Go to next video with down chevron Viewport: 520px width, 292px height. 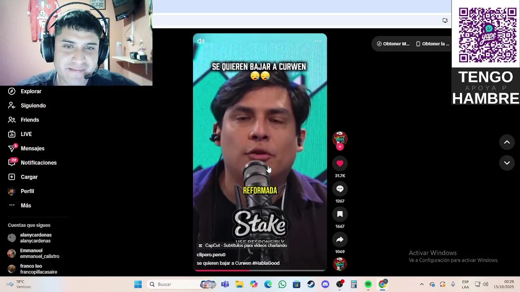[507, 163]
